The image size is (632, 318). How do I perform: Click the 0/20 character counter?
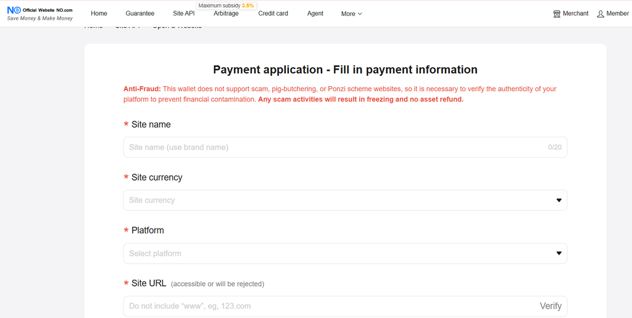tap(555, 147)
